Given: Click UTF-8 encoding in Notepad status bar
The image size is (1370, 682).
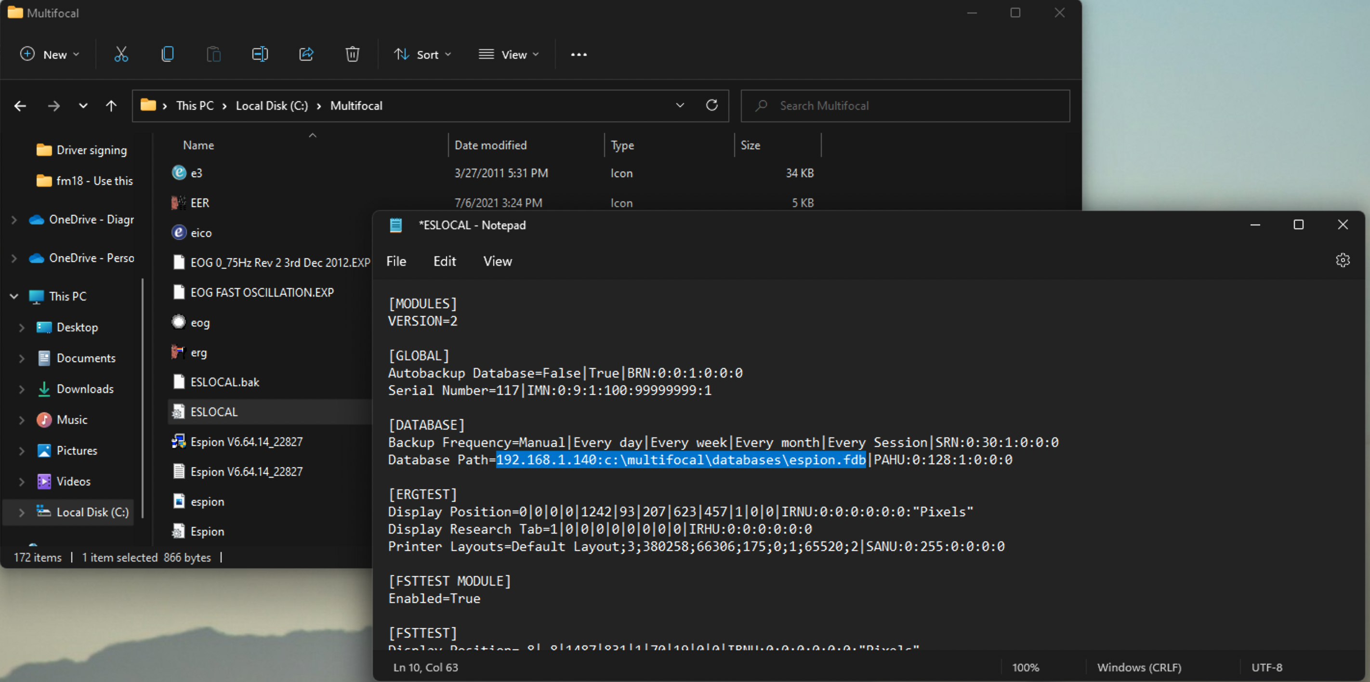Looking at the screenshot, I should tap(1267, 667).
